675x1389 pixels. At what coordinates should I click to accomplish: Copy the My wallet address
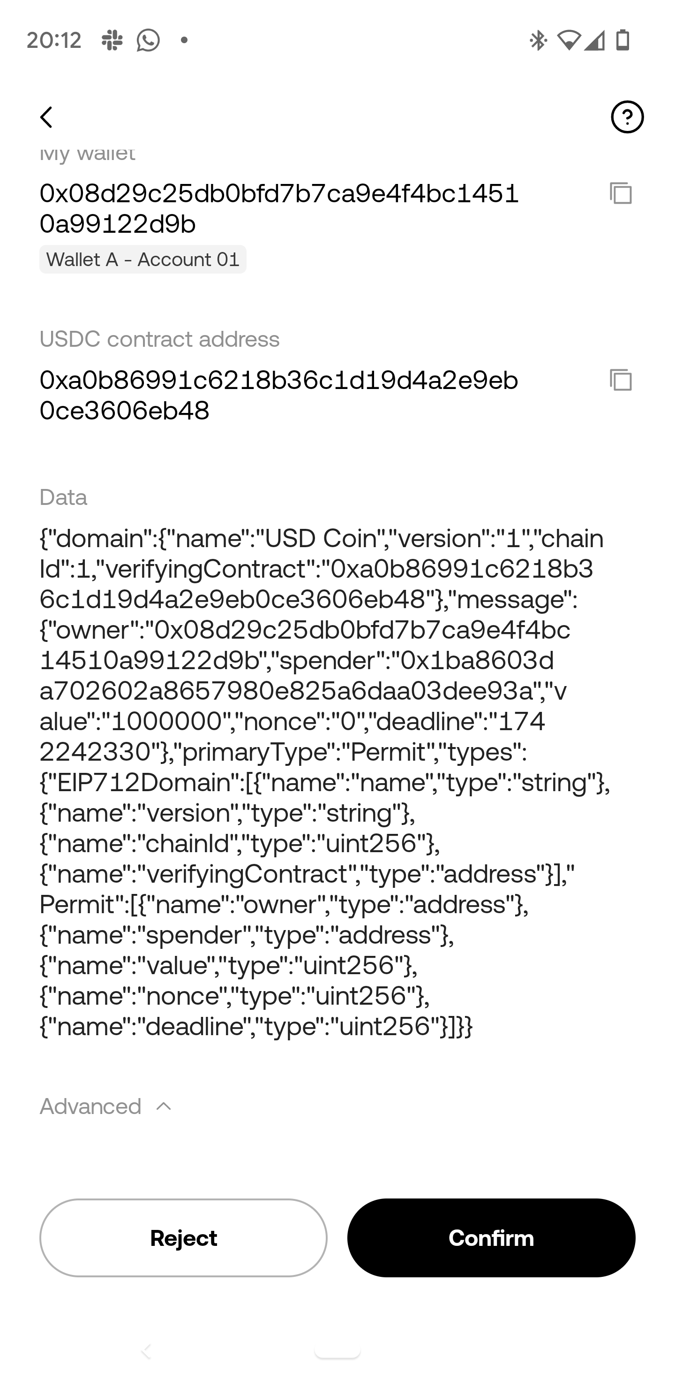pos(621,193)
